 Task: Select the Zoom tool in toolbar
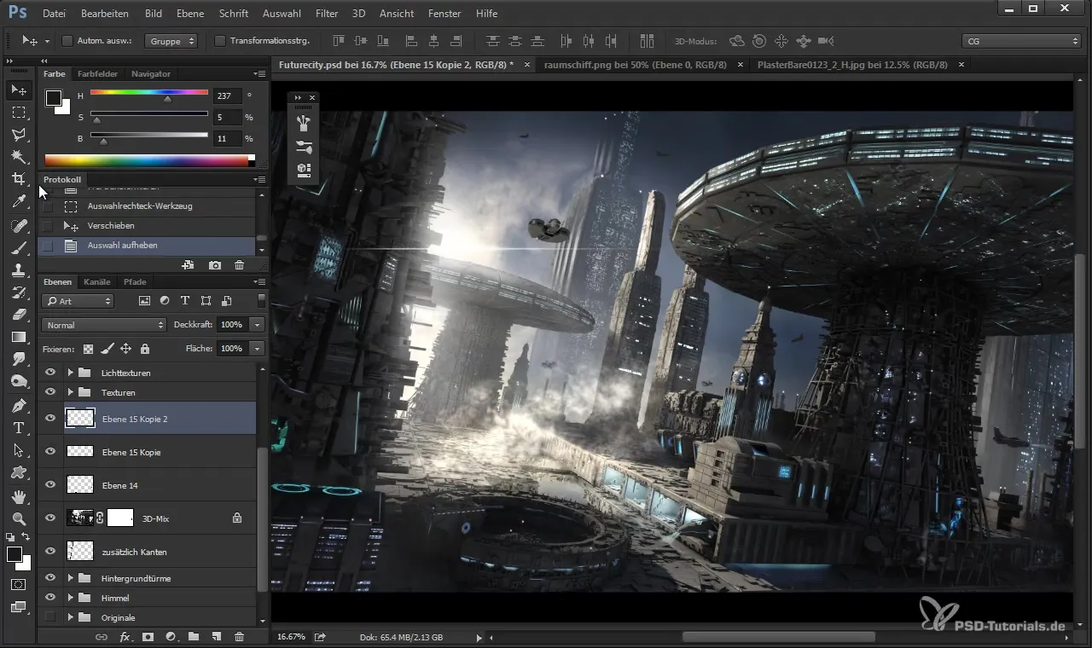[x=19, y=518]
